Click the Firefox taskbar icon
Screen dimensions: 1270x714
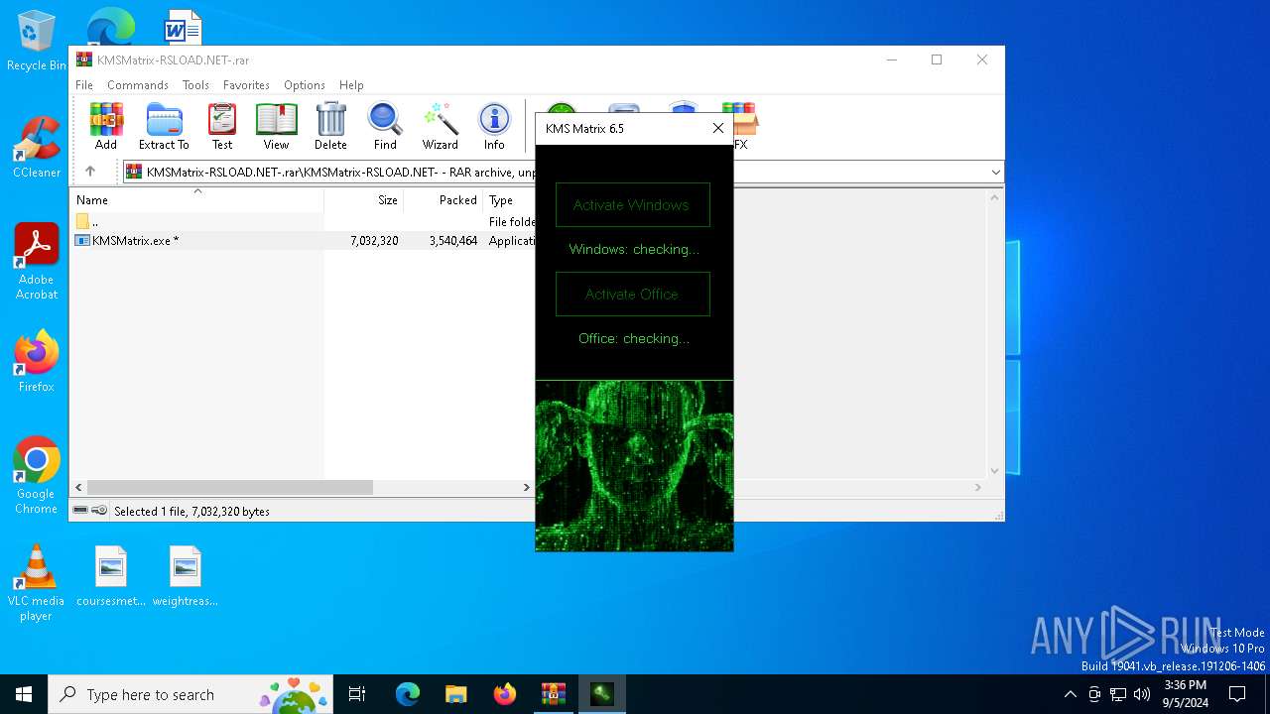point(504,694)
